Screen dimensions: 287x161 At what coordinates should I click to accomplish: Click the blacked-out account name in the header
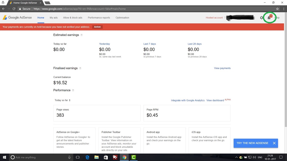pos(240,18)
